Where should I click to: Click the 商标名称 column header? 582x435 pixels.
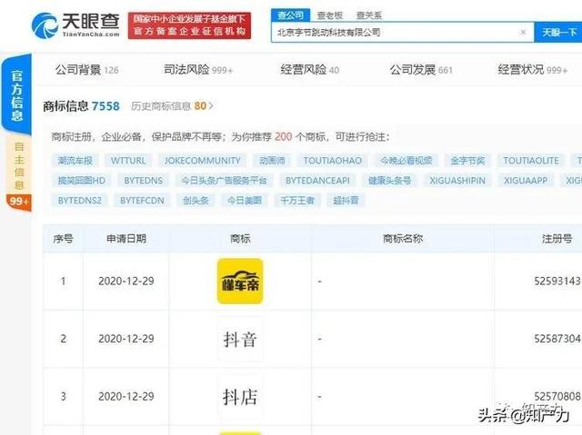(403, 239)
